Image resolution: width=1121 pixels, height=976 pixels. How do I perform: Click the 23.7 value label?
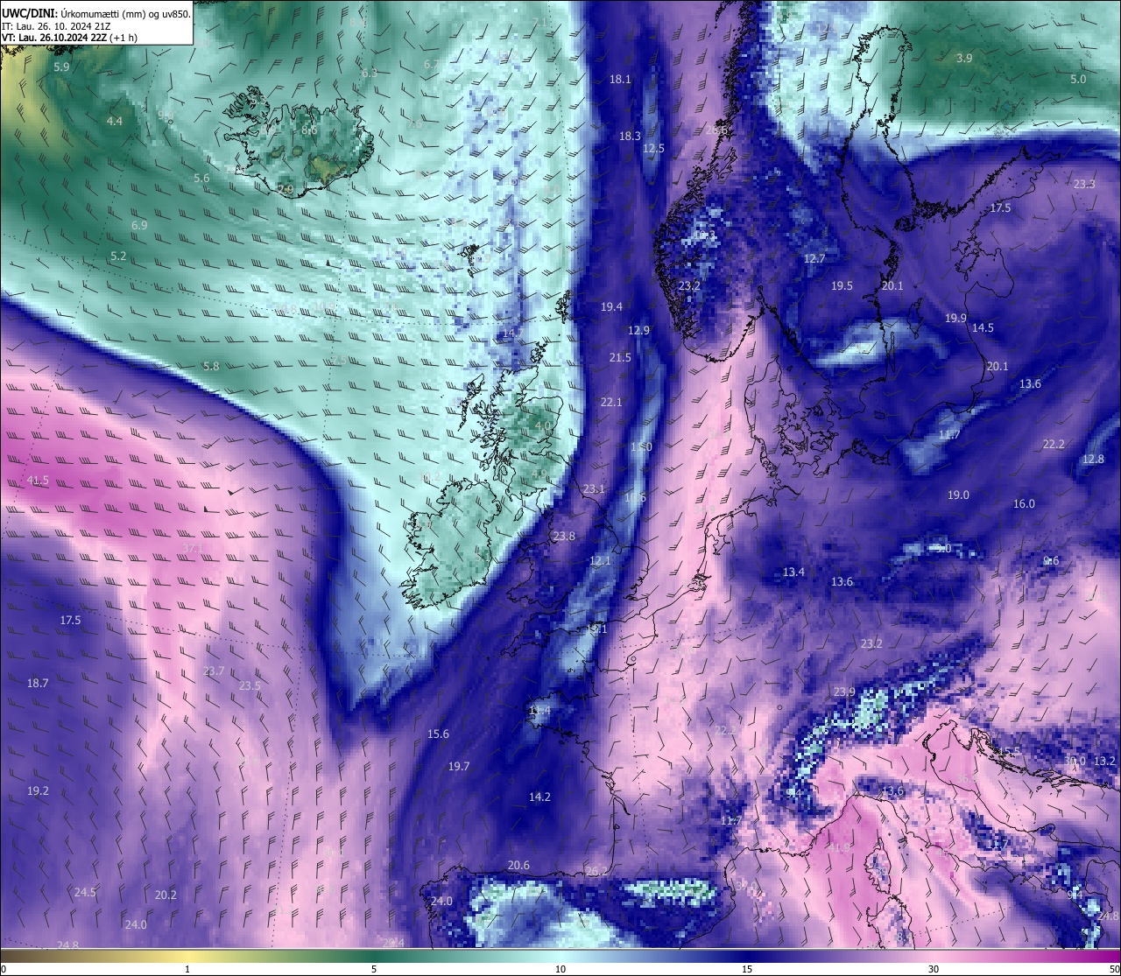click(x=214, y=671)
